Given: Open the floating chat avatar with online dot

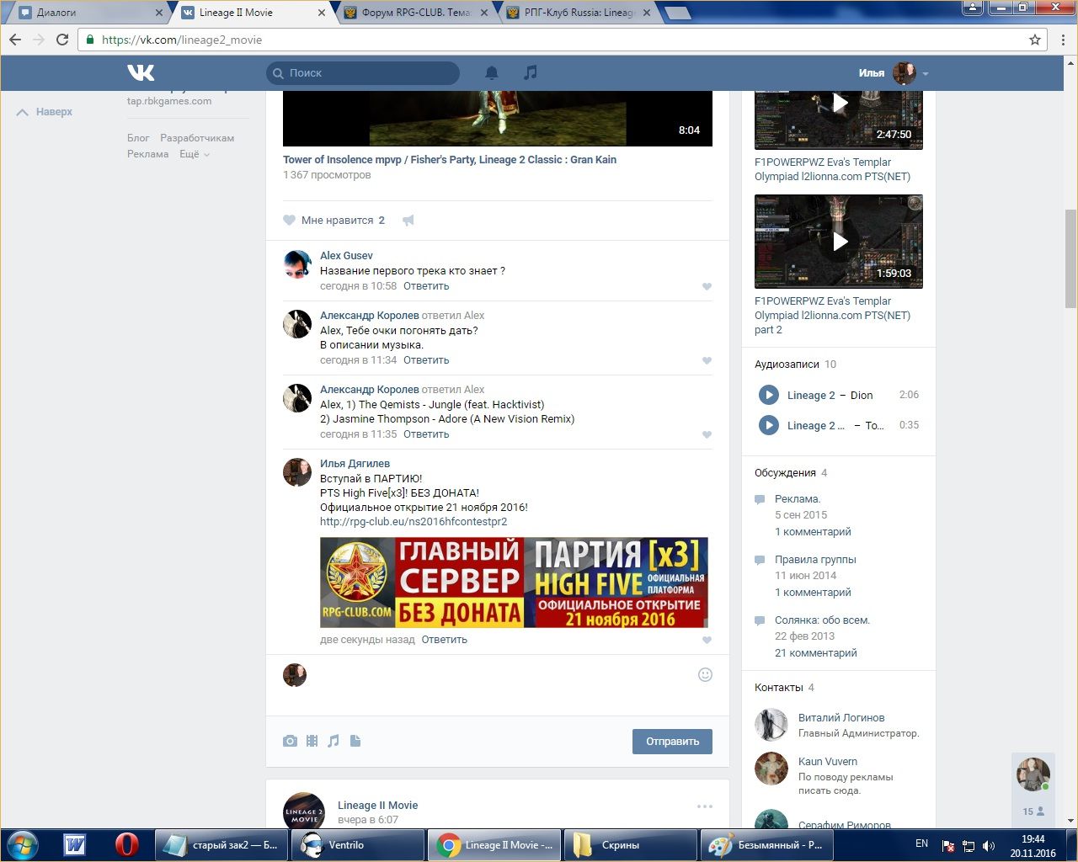Looking at the screenshot, I should pos(1033,774).
